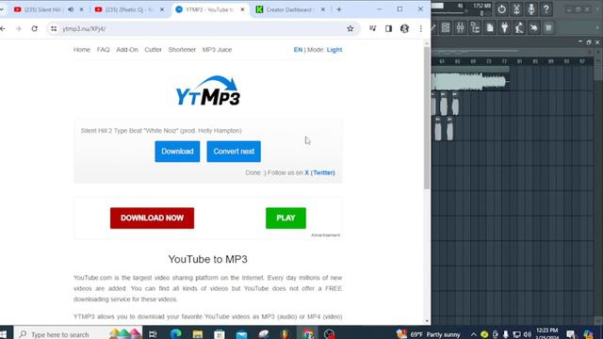Open the tempo tapper icon in FL Studio
Screen dimensions: 603x339
point(519,27)
